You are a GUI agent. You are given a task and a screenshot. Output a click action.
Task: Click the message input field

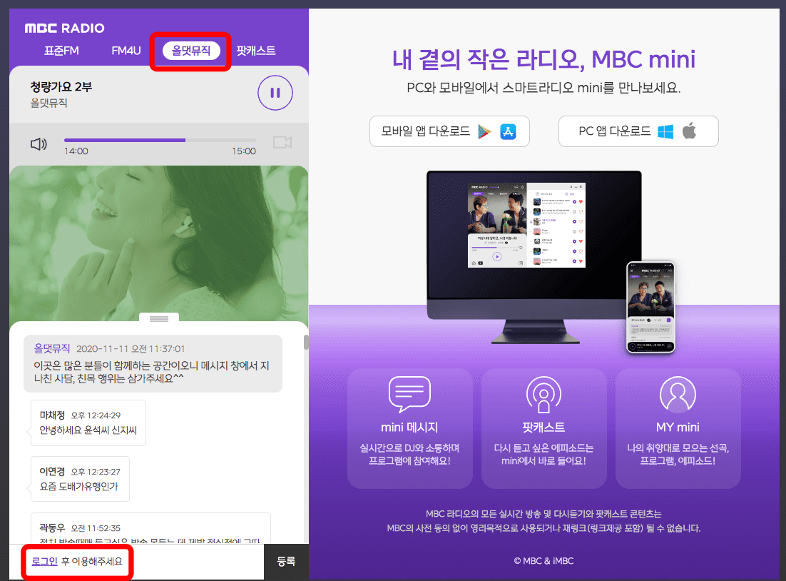pos(136,562)
